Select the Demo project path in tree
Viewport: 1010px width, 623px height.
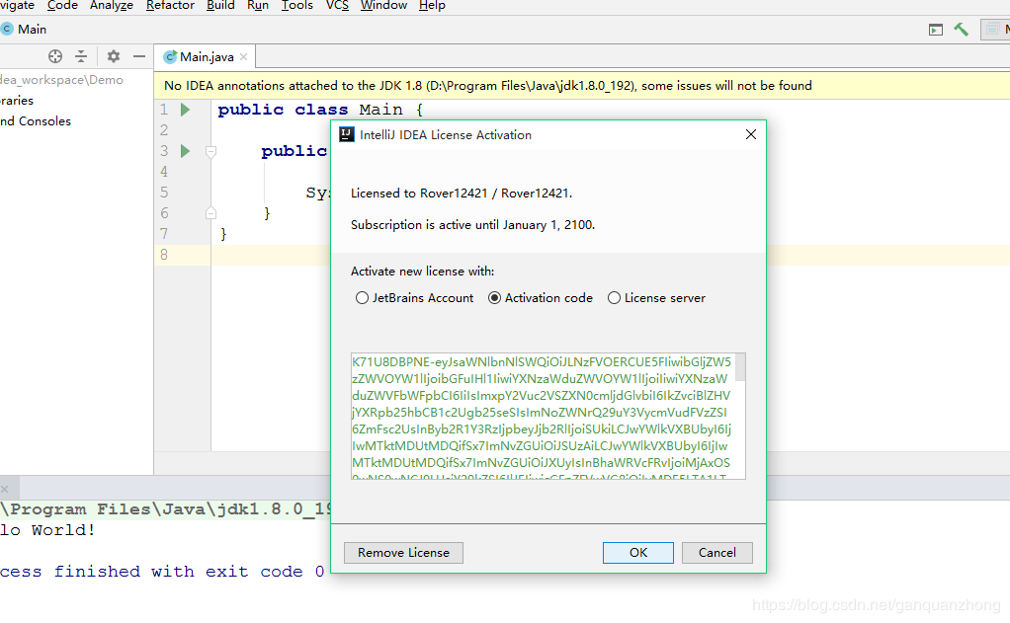(x=62, y=80)
